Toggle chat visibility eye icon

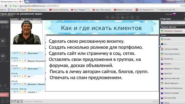pyautogui.click(x=12, y=101)
